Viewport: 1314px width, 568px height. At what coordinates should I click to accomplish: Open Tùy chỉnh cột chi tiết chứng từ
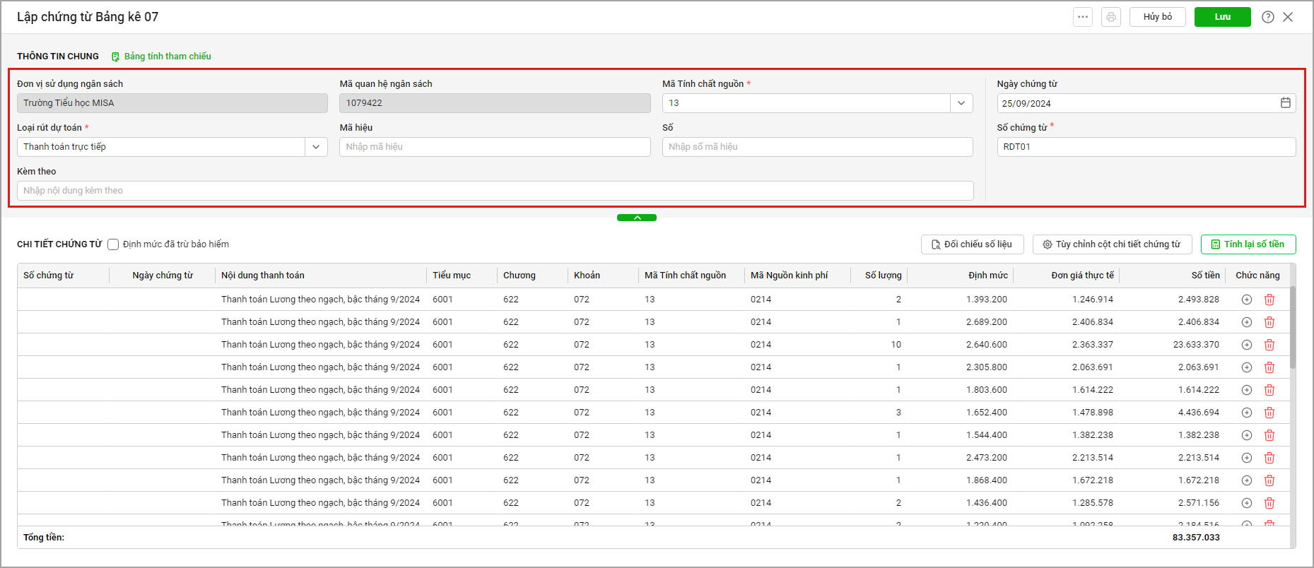click(1113, 244)
